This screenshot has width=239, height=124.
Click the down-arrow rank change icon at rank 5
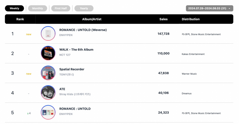click(28, 113)
